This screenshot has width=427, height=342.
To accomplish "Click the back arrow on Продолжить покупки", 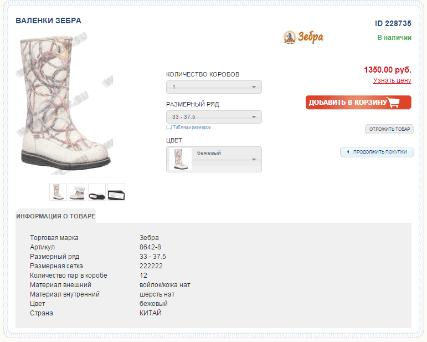I will (348, 152).
